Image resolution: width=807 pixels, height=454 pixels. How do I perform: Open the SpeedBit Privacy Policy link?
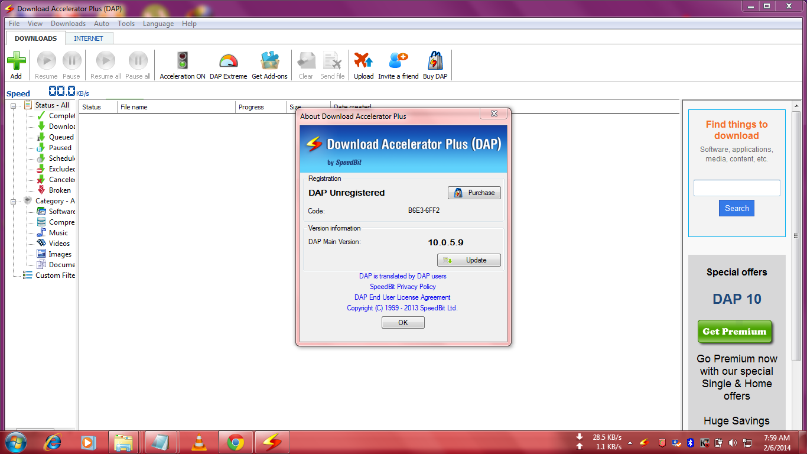tap(403, 287)
